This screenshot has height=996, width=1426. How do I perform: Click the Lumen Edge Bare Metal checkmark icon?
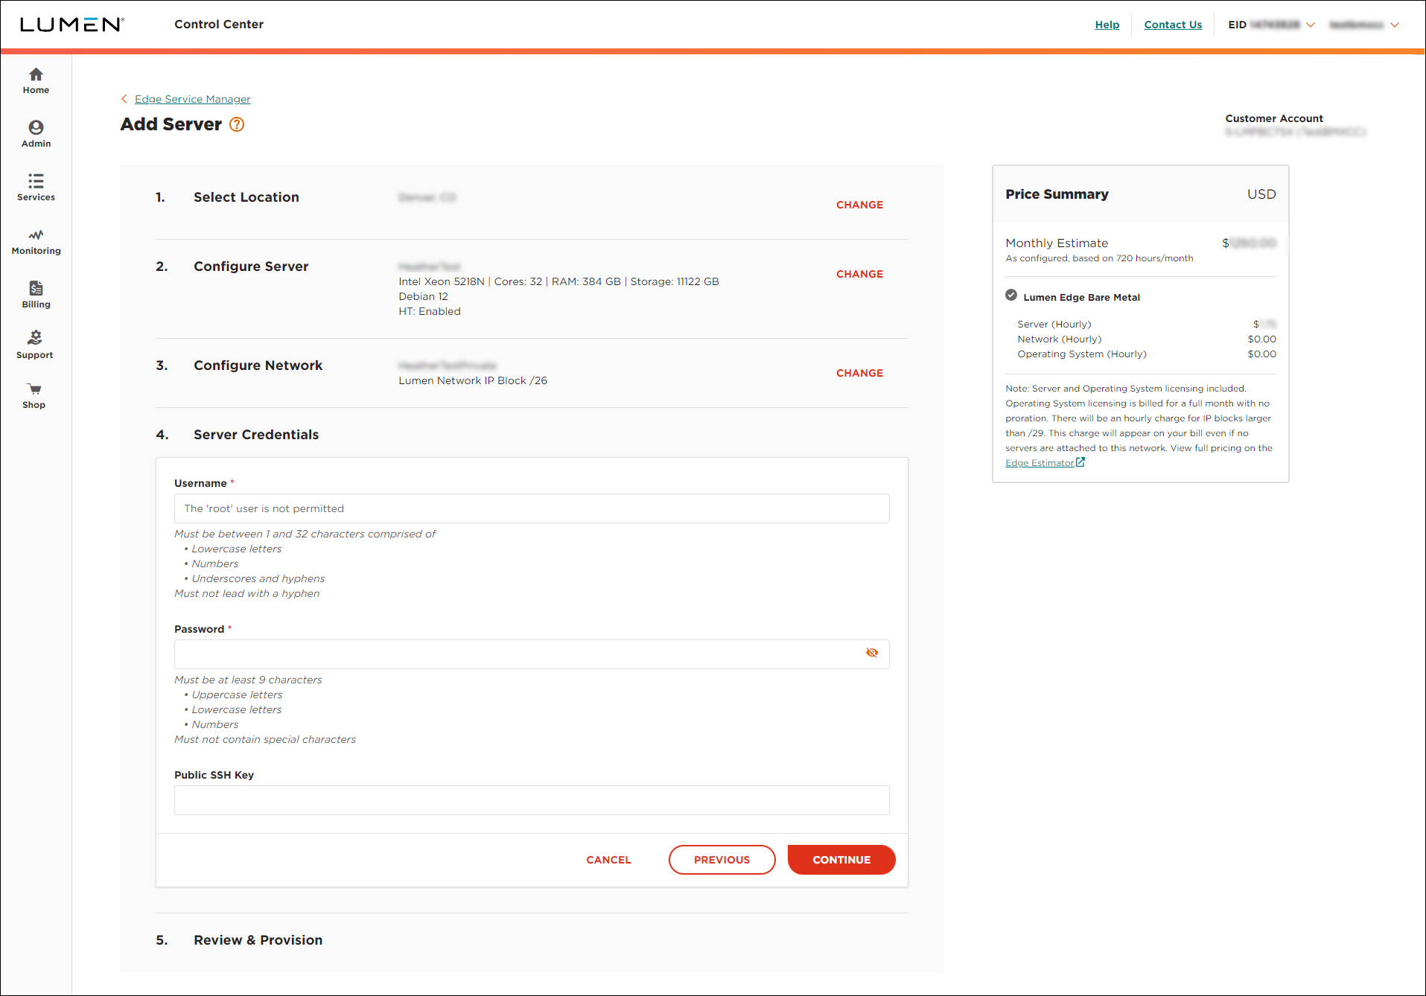tap(1011, 295)
